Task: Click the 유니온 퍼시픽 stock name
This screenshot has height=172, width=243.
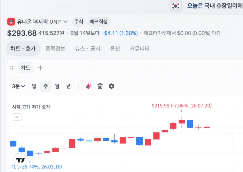Action: pyautogui.click(x=32, y=22)
